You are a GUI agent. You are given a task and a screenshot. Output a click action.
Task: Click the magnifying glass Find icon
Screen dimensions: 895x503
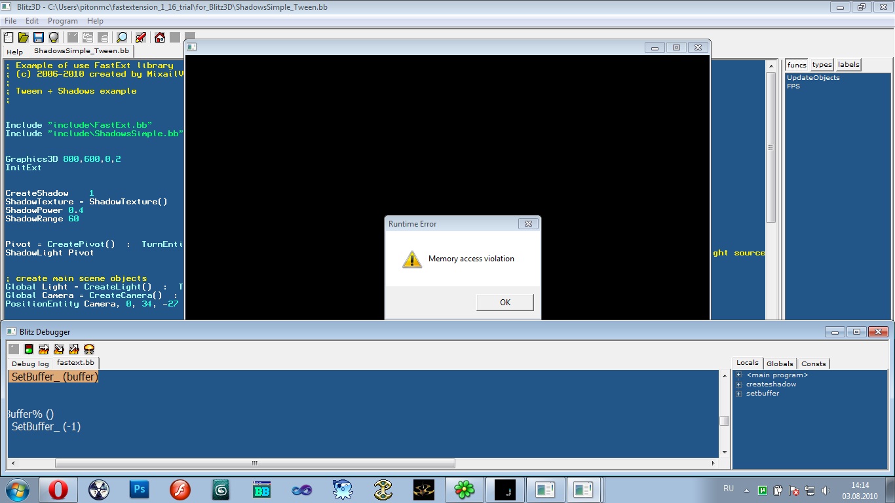click(122, 37)
